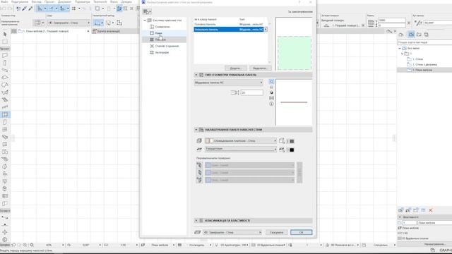Click the eyedropper pick-up parameters icon
This screenshot has height=254, width=452.
point(25,8)
